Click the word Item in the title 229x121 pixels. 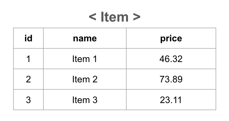click(114, 17)
